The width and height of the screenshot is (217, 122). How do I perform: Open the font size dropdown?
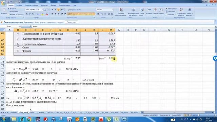pos(42,10)
